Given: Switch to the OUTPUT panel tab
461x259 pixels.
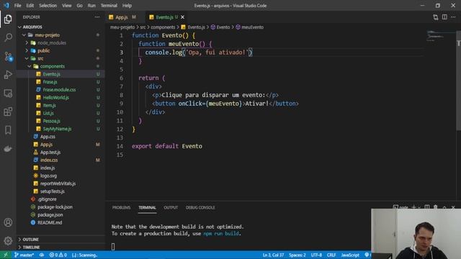Looking at the screenshot, I should (x=171, y=207).
